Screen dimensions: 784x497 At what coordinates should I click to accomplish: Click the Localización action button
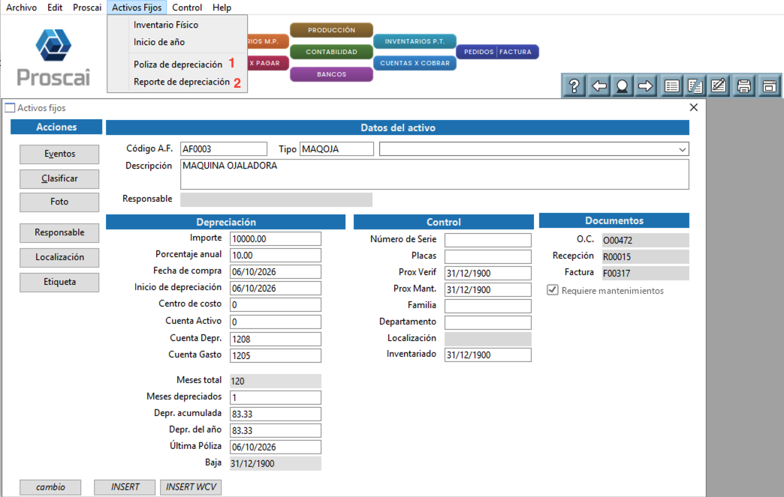coord(59,257)
